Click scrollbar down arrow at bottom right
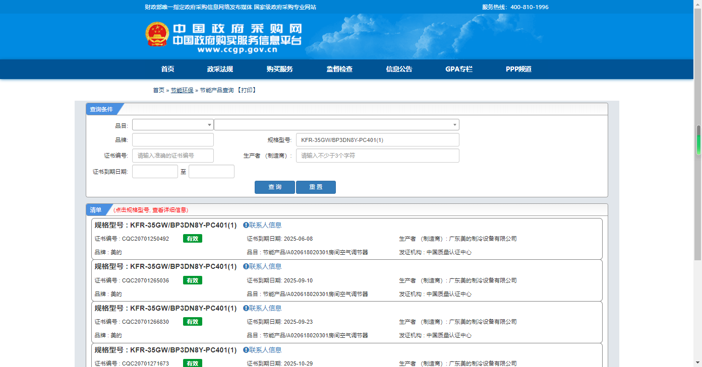The image size is (702, 367). pos(698,363)
